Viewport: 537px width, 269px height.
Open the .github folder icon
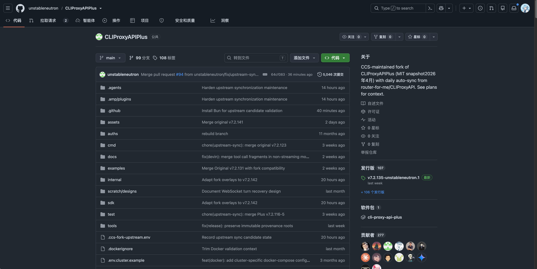coord(103,111)
